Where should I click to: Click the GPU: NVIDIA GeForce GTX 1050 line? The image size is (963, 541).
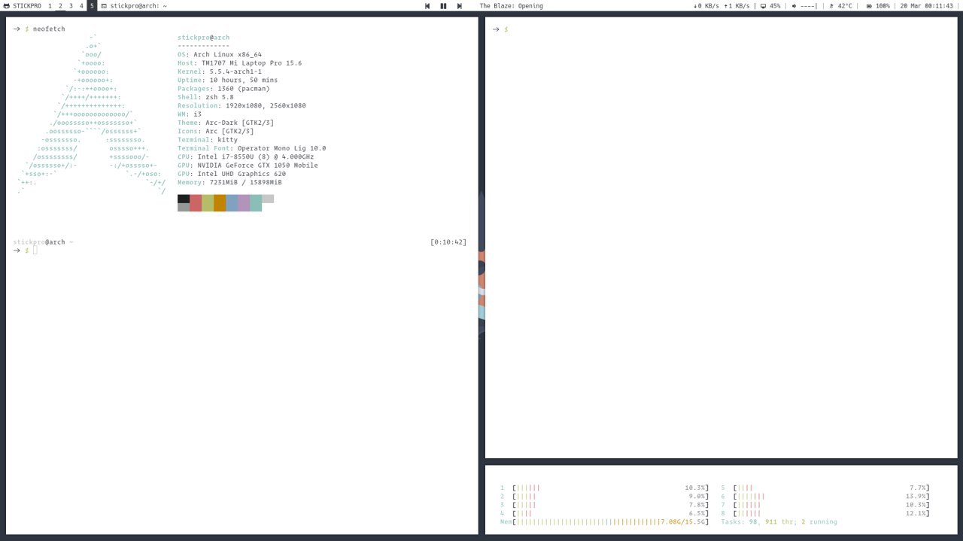click(x=248, y=166)
